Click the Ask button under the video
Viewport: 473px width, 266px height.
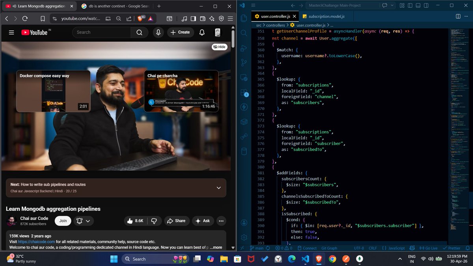click(x=203, y=221)
